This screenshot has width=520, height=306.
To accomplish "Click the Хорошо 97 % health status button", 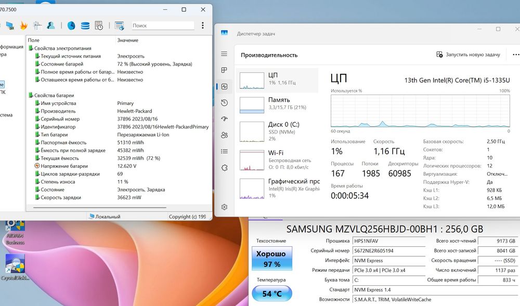I will click(x=272, y=258).
